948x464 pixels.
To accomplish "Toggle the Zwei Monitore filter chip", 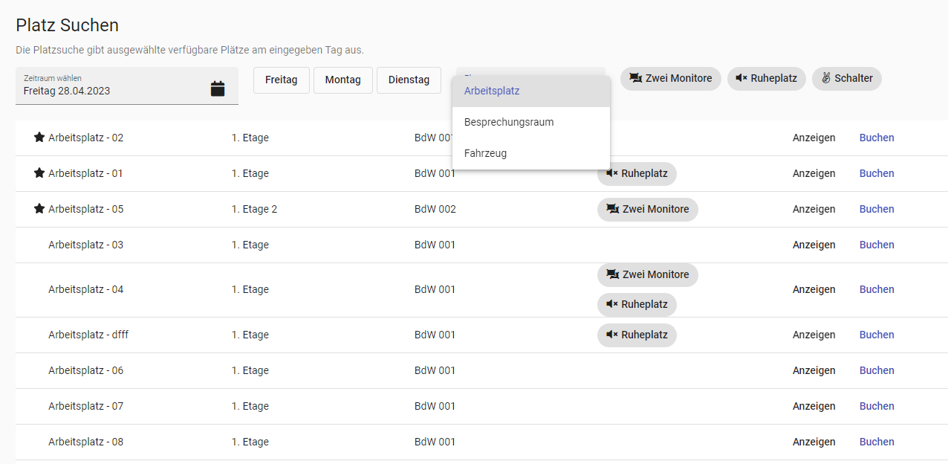I will click(670, 78).
